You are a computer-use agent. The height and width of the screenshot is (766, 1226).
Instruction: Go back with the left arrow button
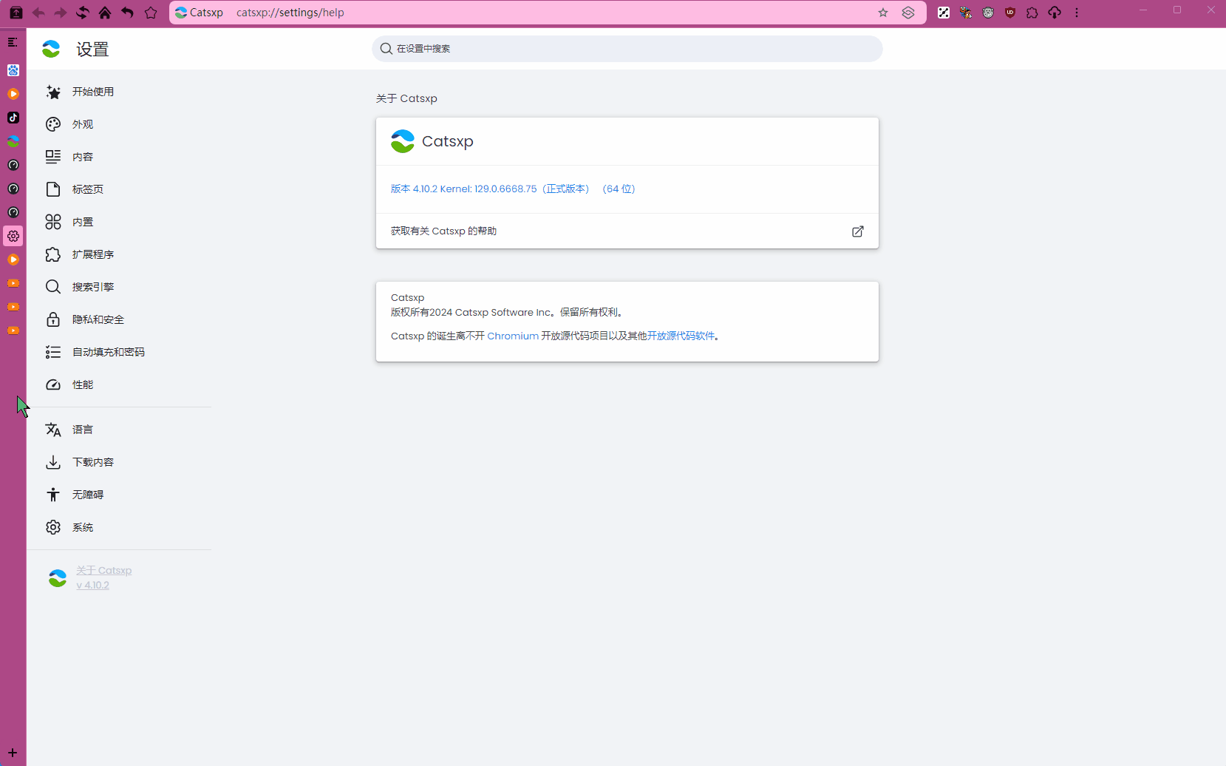pos(38,13)
